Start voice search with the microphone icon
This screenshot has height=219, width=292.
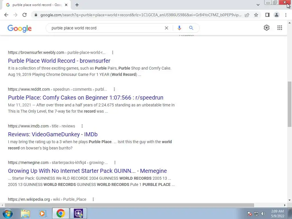(x=179, y=28)
